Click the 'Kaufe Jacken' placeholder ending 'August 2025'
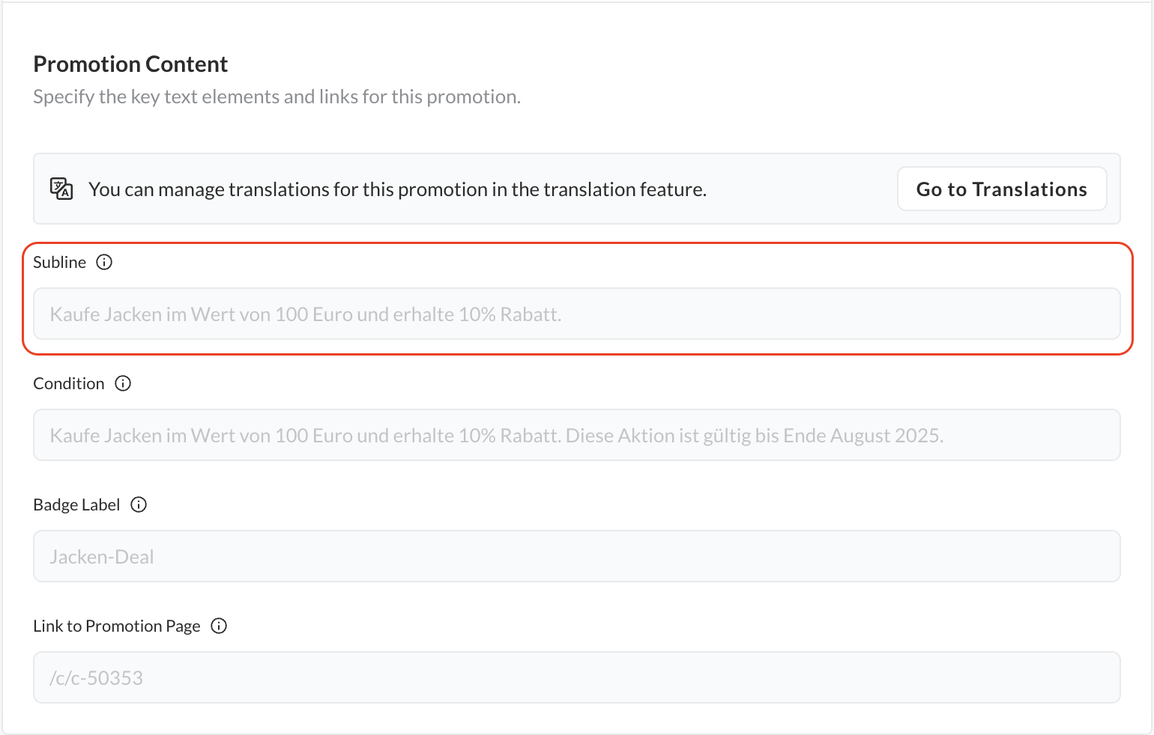Viewport: 1154px width, 735px height. (x=496, y=435)
